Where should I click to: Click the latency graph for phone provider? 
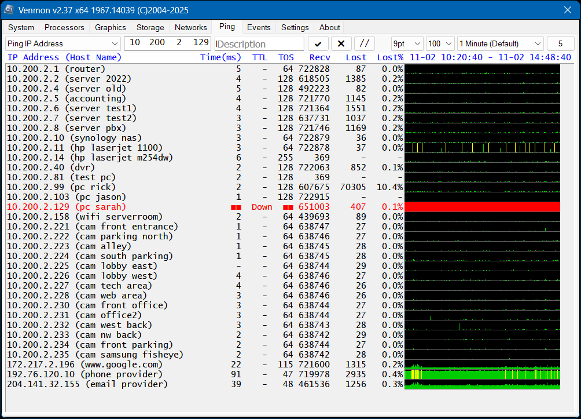coord(482,374)
